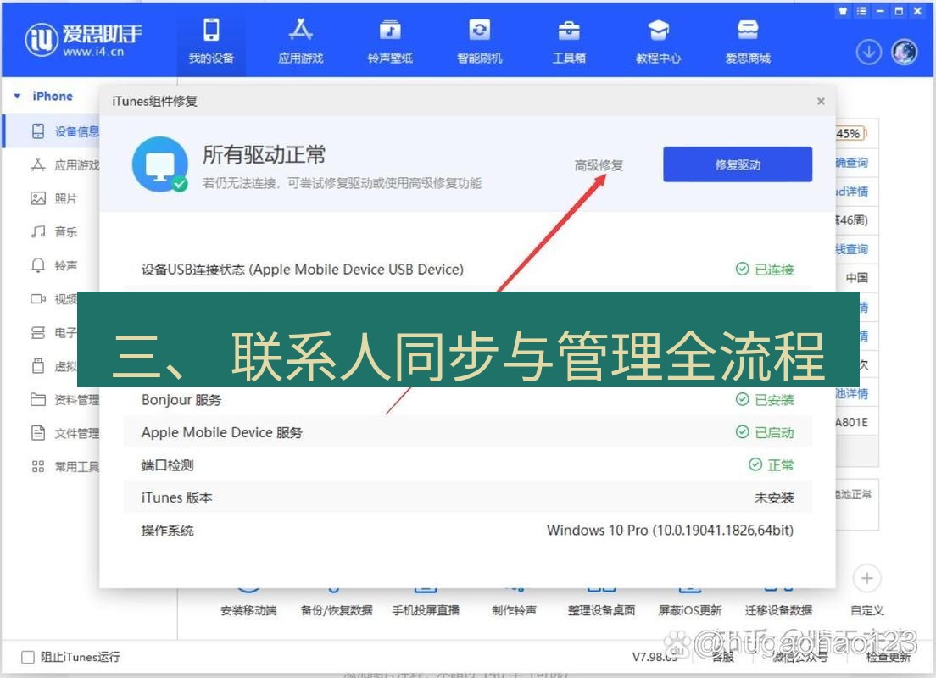
Task: Click the Bonjour 服务 row
Action: 467,400
